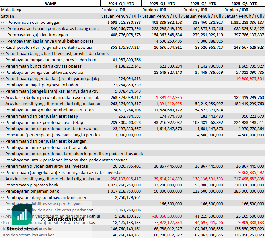Image resolution: width=265 pixels, height=238 pixels.
Task: Click the 2025_Q1_YTD column header
Action: (x=162, y=3)
